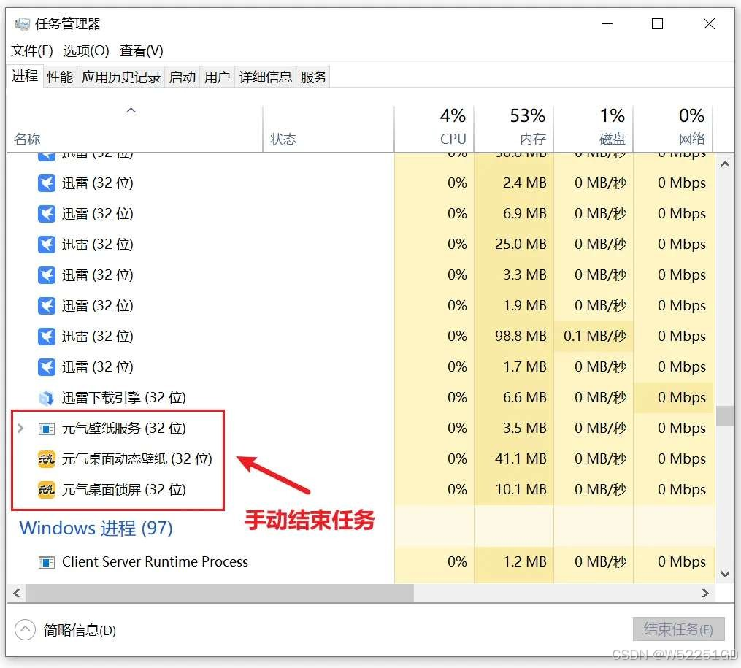Screen dimensions: 741x668
Task: Click the 元气桌面锁屏 process icon
Action: [x=46, y=489]
